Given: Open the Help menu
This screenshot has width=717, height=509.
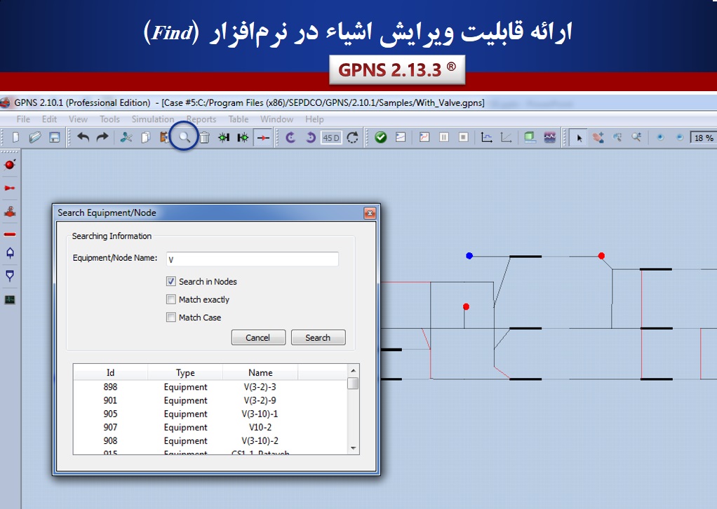Looking at the screenshot, I should pyautogui.click(x=314, y=119).
